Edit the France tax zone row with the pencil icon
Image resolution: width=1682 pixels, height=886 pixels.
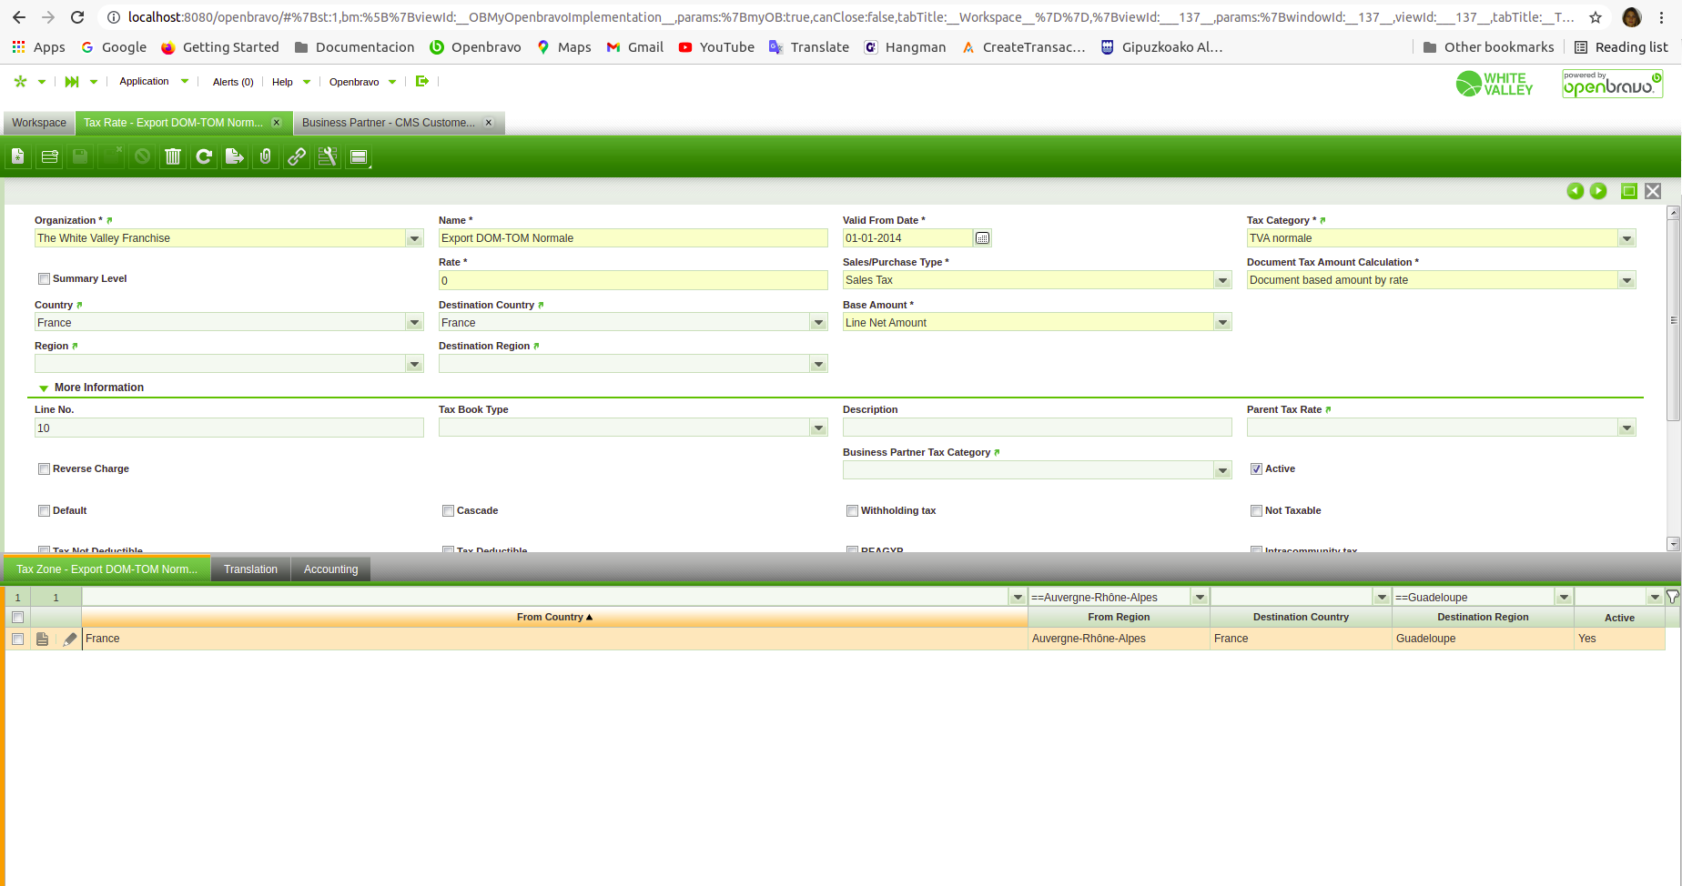coord(69,639)
